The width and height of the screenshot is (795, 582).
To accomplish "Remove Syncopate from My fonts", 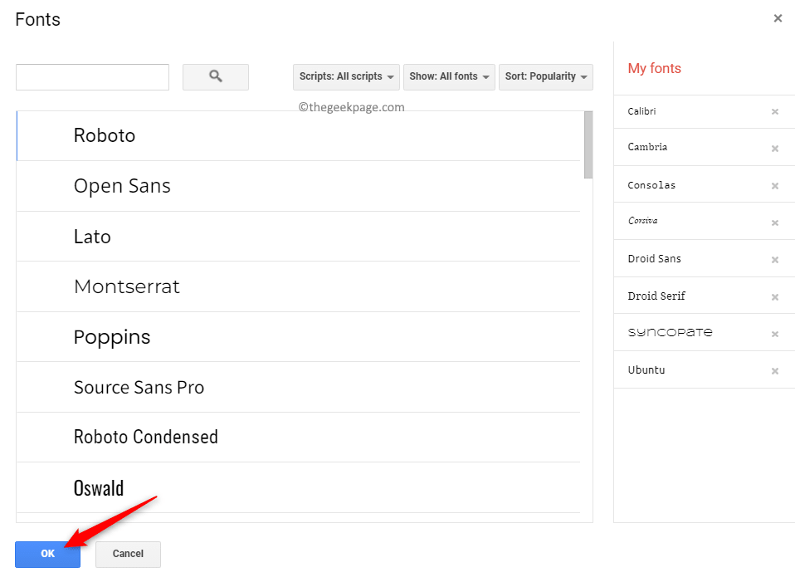I will point(775,332).
